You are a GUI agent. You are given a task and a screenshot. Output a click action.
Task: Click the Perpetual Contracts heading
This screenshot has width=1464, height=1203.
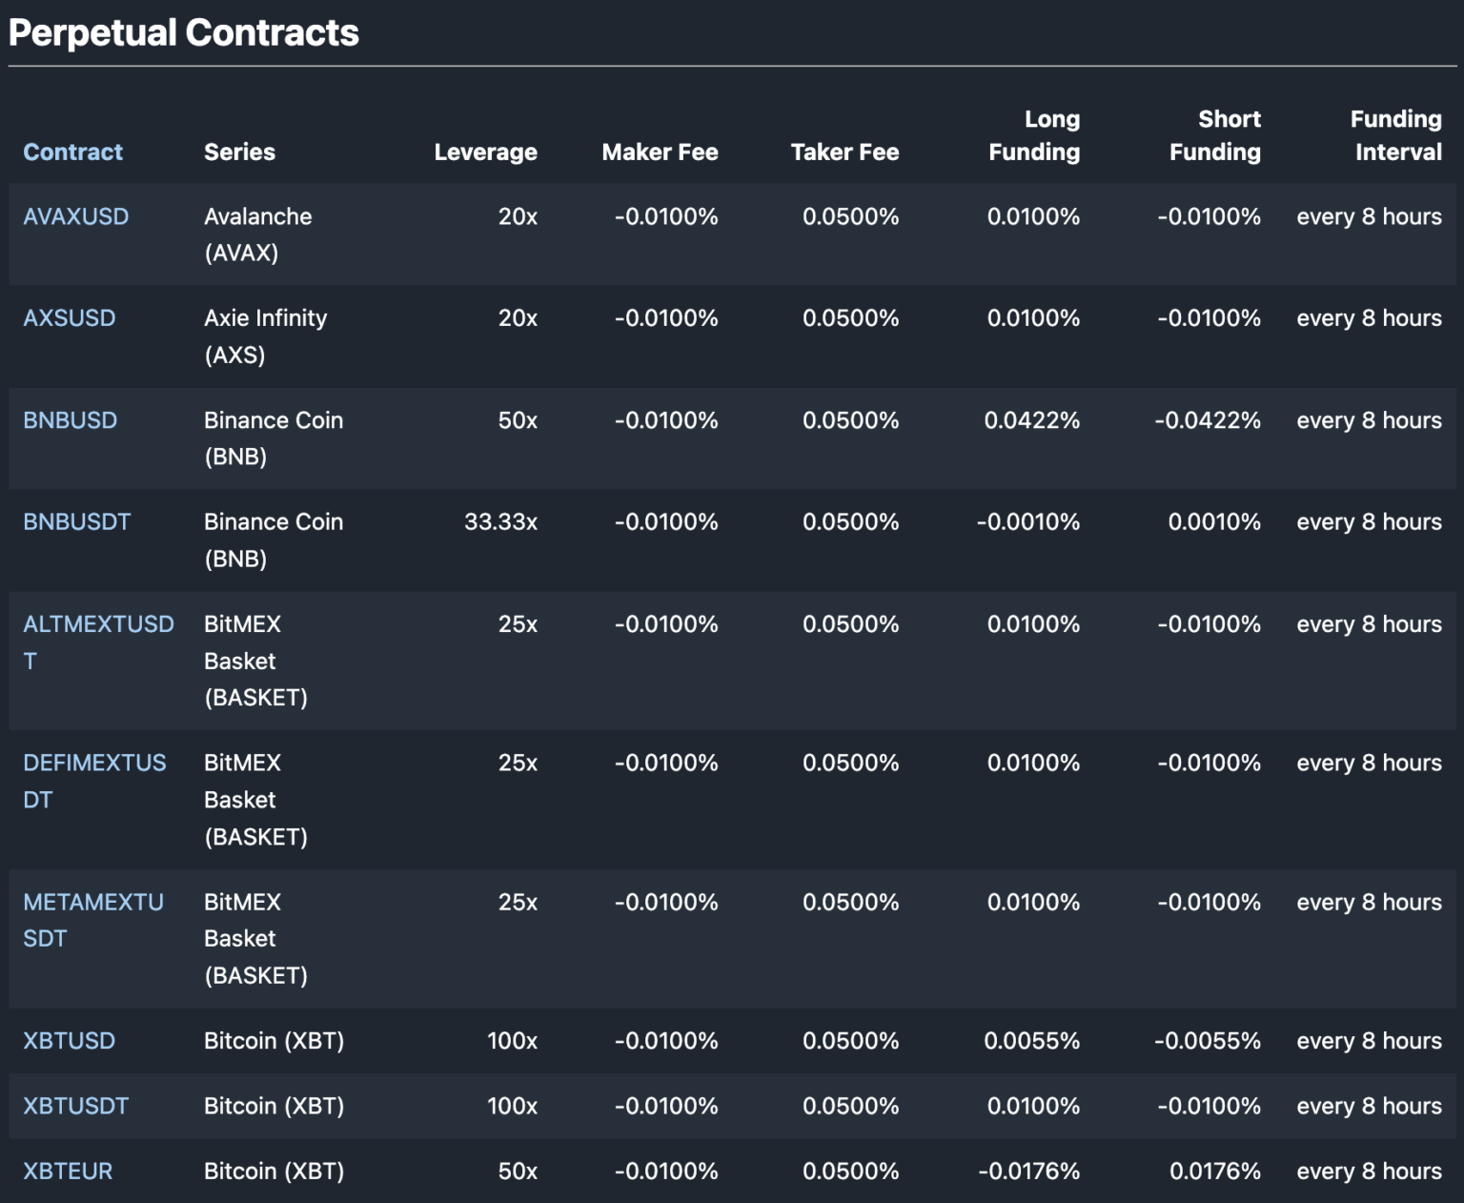tap(183, 33)
